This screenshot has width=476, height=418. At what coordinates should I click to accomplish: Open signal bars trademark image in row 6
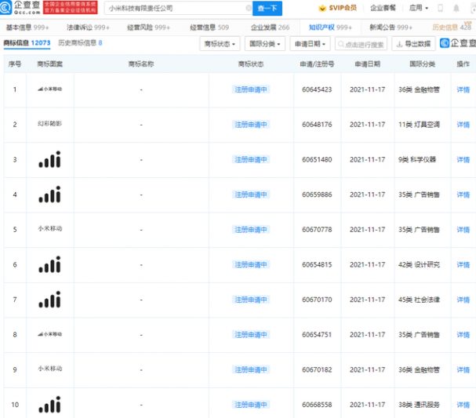pyautogui.click(x=49, y=264)
